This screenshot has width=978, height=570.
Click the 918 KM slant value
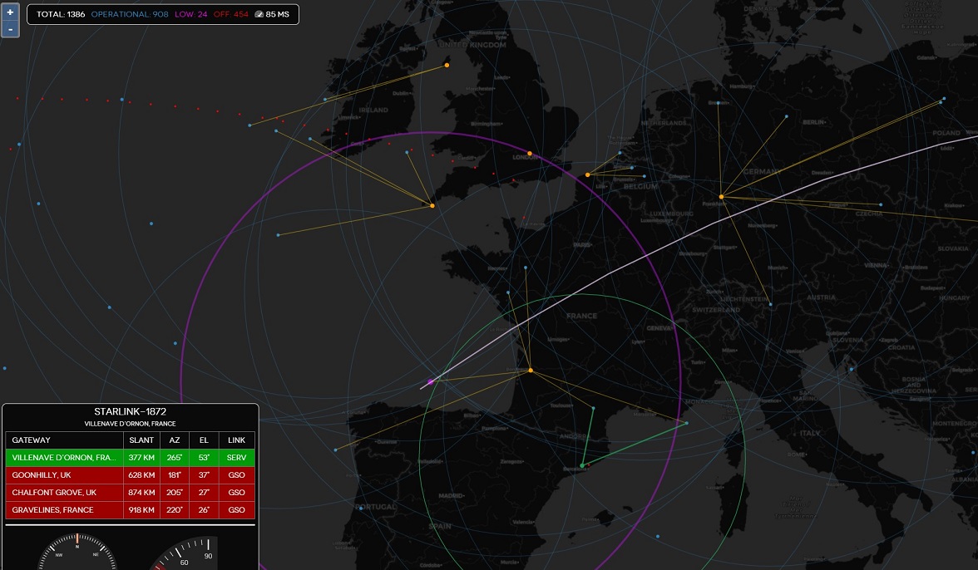pyautogui.click(x=141, y=509)
